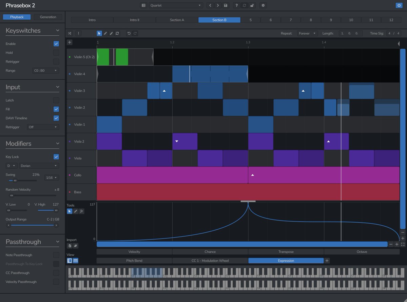Enable the Hold checkbox under Keyswitches
The image size is (407, 302).
[x=56, y=53]
